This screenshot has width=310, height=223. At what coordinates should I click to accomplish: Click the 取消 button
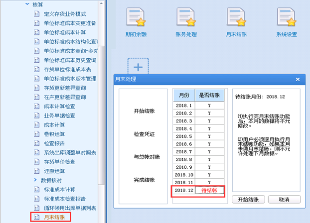[284, 200]
